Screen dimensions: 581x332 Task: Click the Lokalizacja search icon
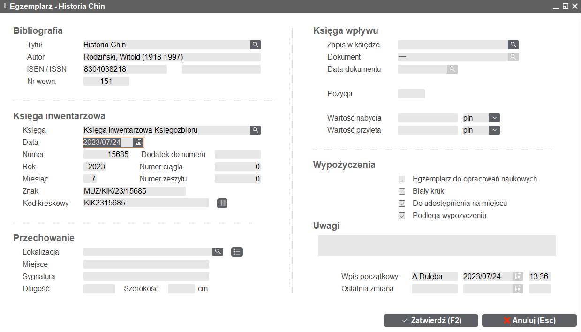[x=218, y=252]
